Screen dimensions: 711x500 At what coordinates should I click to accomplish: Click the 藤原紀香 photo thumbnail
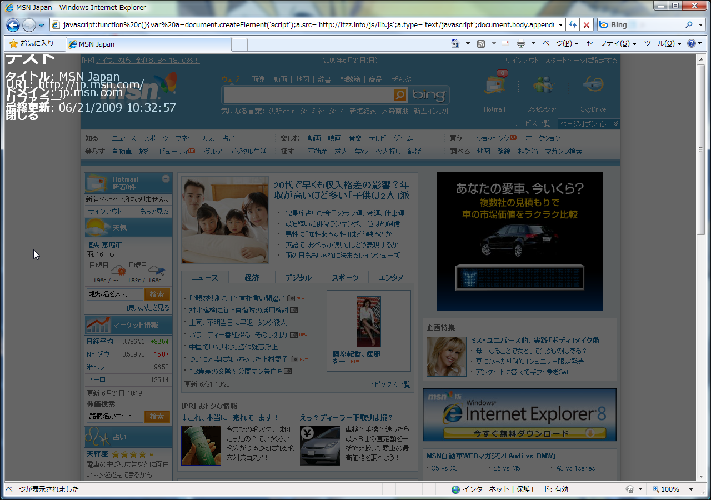(x=369, y=322)
